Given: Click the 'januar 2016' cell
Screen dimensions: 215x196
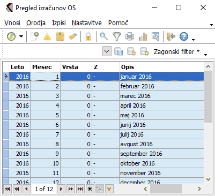Looking at the screenshot, I should pyautogui.click(x=161, y=77).
